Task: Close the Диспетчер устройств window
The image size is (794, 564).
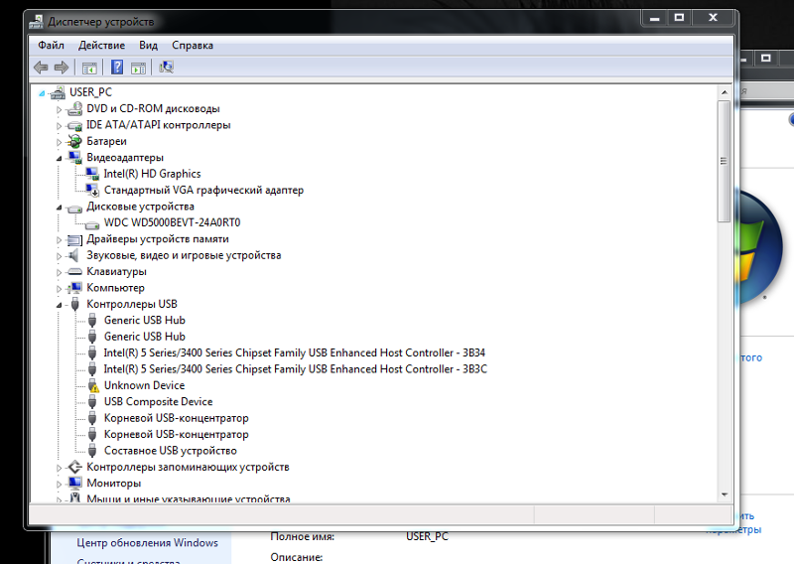Action: 713,18
